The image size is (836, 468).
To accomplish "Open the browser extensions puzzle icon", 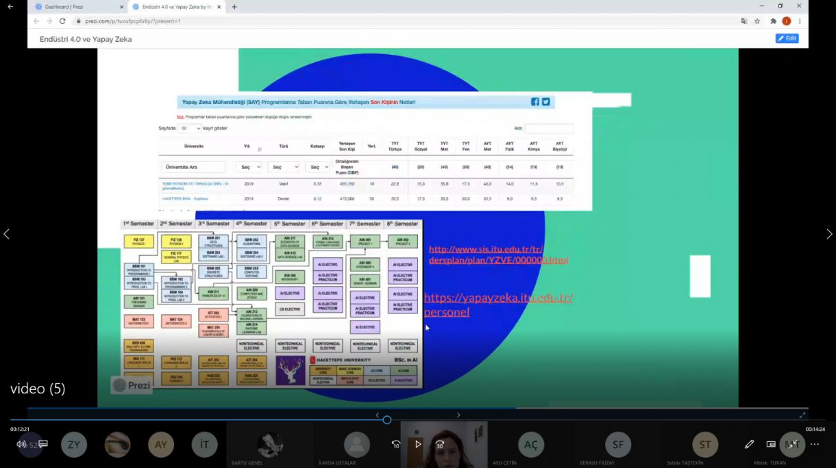I will 774,21.
